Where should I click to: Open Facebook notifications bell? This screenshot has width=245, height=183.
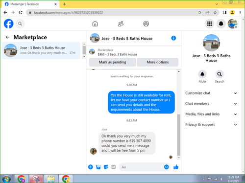(x=221, y=24)
